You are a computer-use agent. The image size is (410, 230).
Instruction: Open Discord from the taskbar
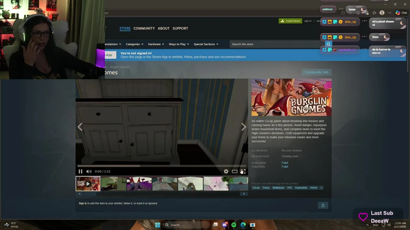click(x=225, y=225)
